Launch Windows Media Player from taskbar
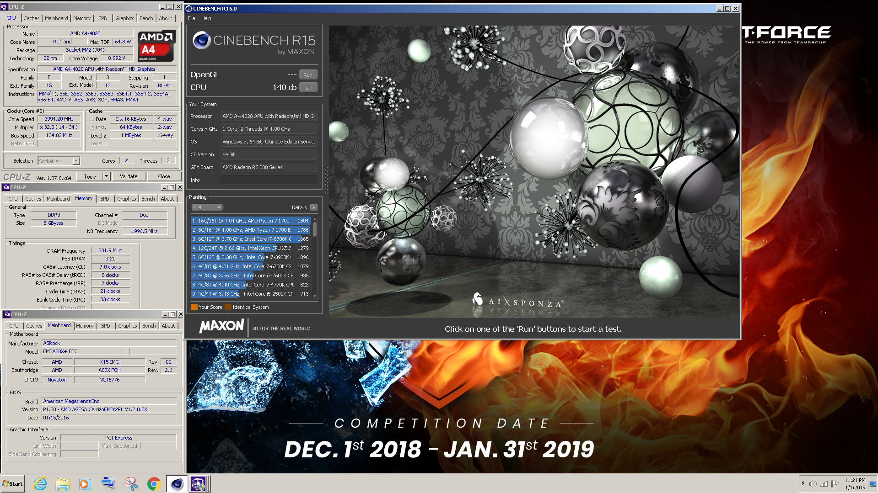This screenshot has height=493, width=878. (x=85, y=484)
